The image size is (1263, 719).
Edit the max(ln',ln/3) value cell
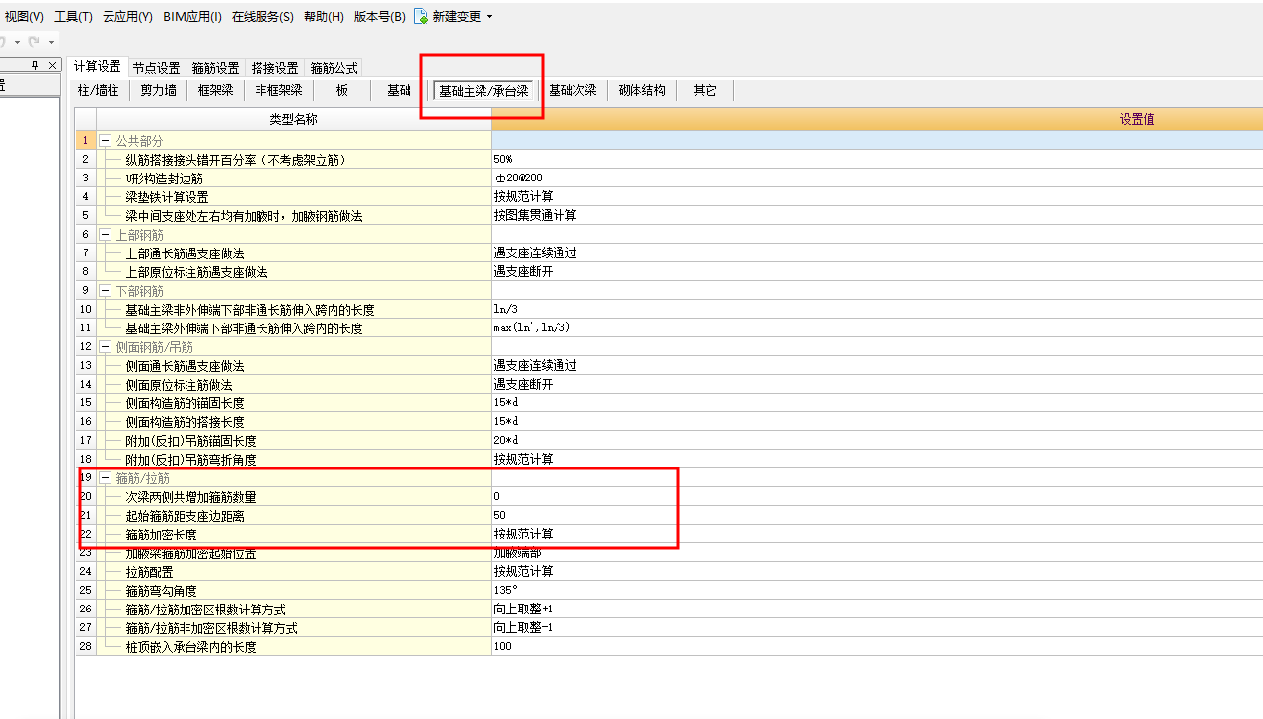(877, 327)
